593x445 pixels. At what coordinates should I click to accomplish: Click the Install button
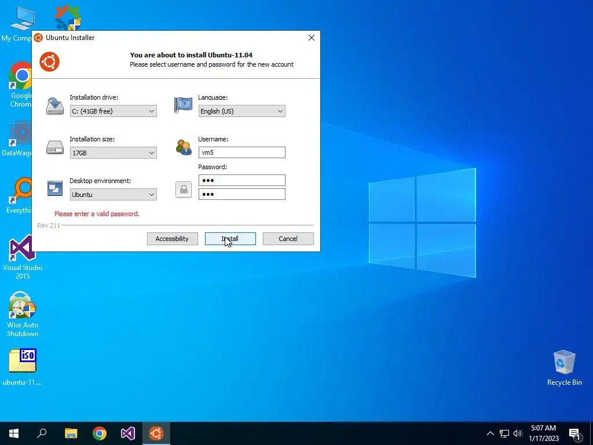point(230,239)
